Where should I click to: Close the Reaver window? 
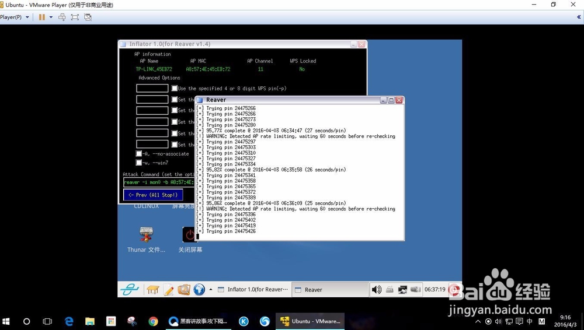point(399,100)
